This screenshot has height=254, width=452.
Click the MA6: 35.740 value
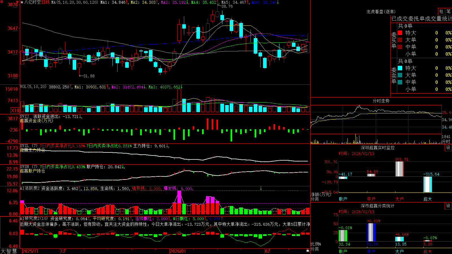pyautogui.click(x=264, y=2)
